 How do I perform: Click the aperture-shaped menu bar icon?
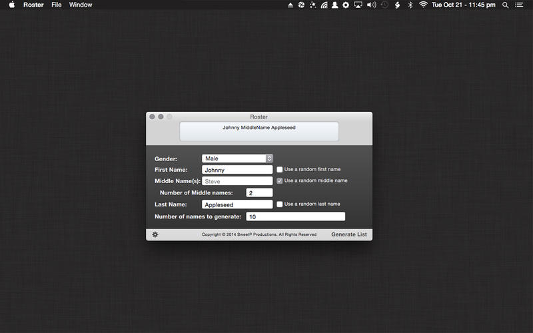(x=301, y=5)
